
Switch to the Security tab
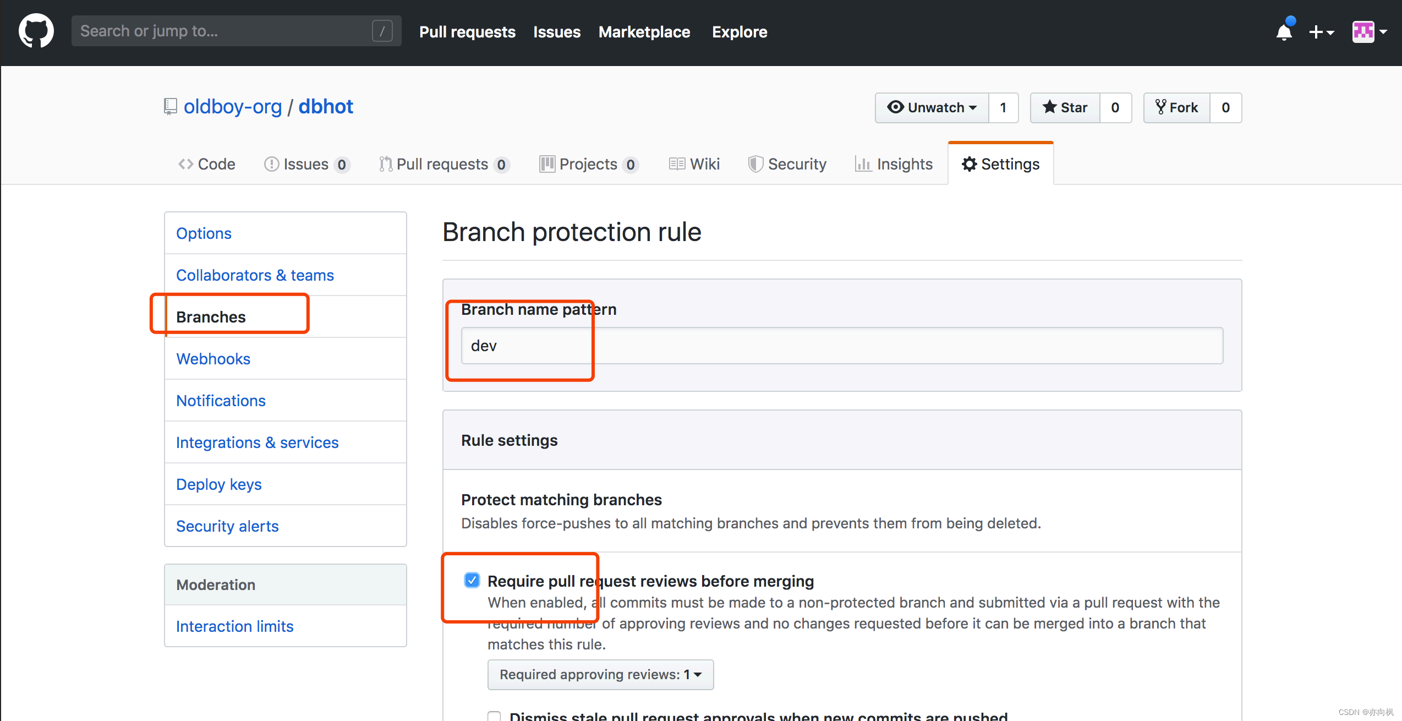click(787, 164)
